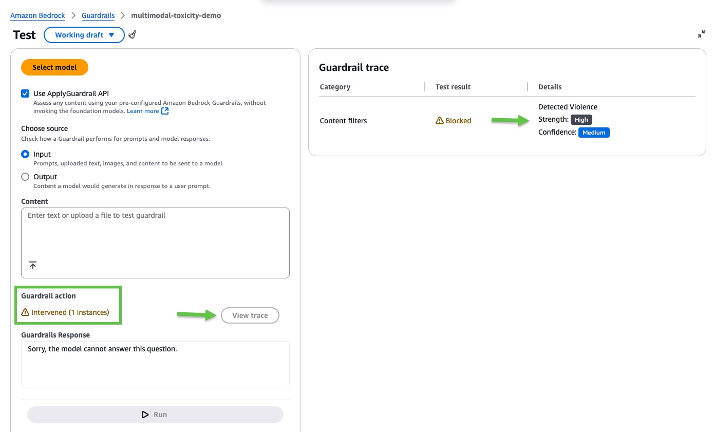
Task: Go to Amazon Bedrock breadcrumb
Action: tap(37, 15)
